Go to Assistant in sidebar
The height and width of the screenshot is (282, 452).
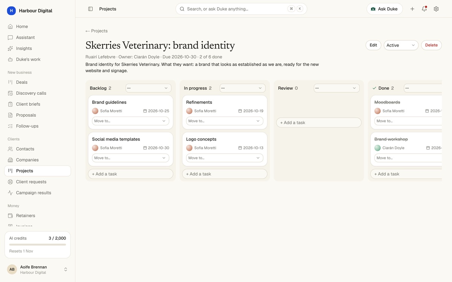pos(38,38)
